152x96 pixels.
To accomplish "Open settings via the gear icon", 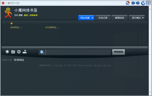I will click(19, 52).
